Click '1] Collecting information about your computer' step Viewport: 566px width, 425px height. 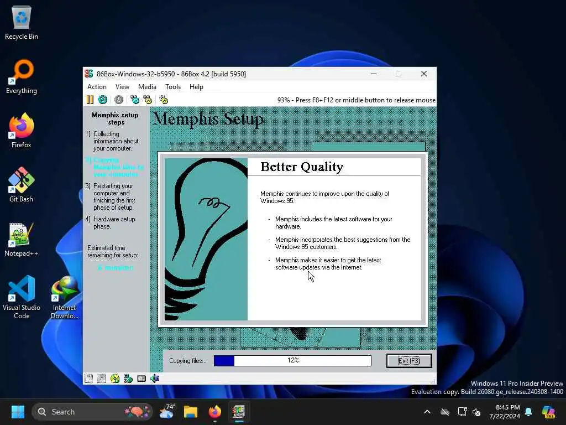coord(112,141)
